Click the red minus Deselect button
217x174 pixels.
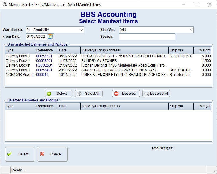pos(126,94)
